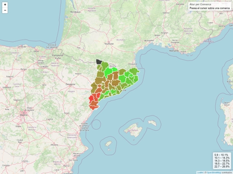This screenshot has height=174, width=233.
Task: Click the Toulouse city label
Action: [x=109, y=44]
